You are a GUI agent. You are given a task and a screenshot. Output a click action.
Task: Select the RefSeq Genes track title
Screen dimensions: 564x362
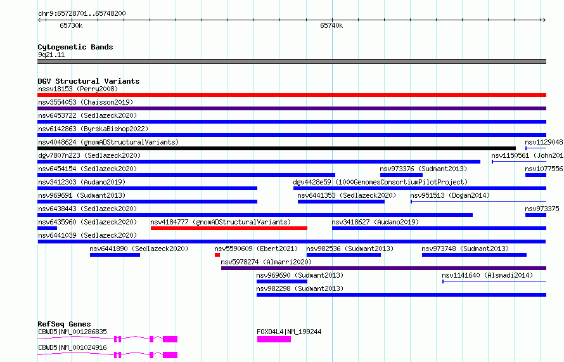(x=64, y=324)
